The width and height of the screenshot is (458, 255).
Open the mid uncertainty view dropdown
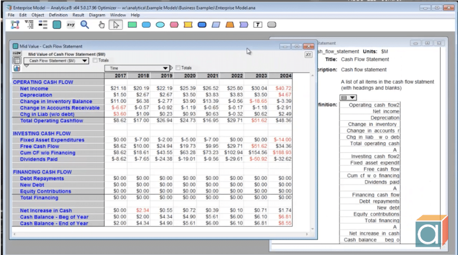[17, 54]
